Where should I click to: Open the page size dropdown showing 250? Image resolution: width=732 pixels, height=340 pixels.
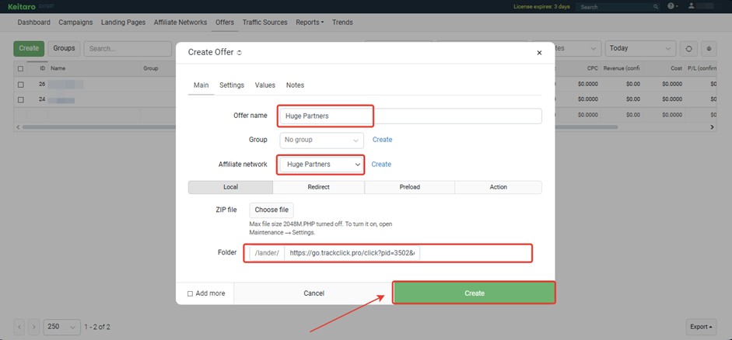tap(62, 327)
